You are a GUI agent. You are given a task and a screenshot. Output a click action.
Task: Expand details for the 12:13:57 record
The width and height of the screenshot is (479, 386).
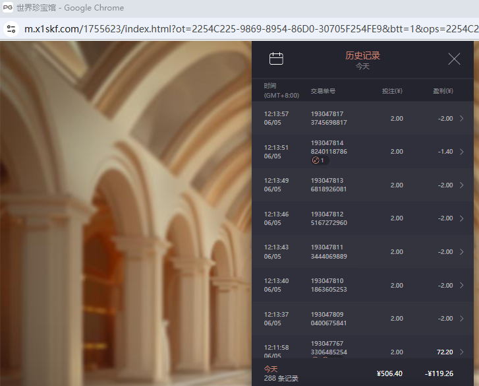[x=462, y=118]
